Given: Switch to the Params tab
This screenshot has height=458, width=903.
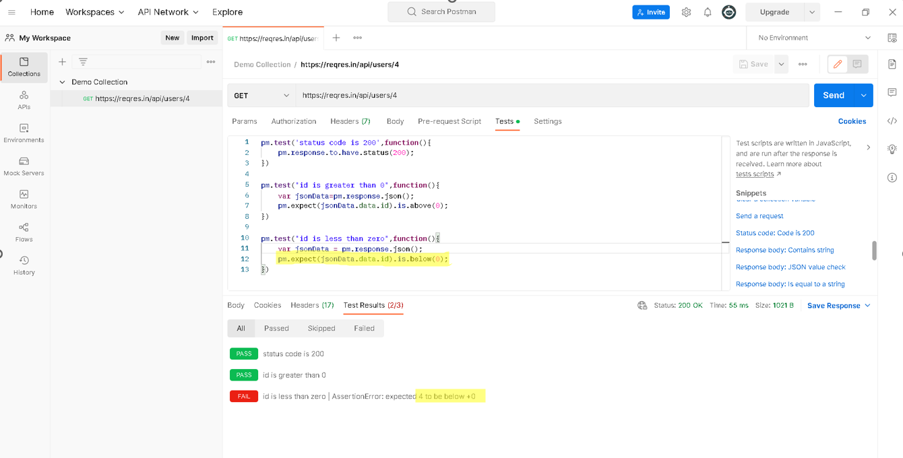Looking at the screenshot, I should (245, 121).
